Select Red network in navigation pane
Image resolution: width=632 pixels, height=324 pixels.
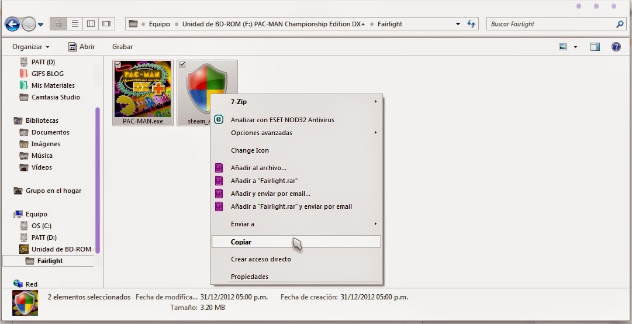[x=32, y=284]
